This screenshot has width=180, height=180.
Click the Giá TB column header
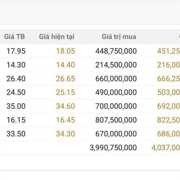pos(14,37)
